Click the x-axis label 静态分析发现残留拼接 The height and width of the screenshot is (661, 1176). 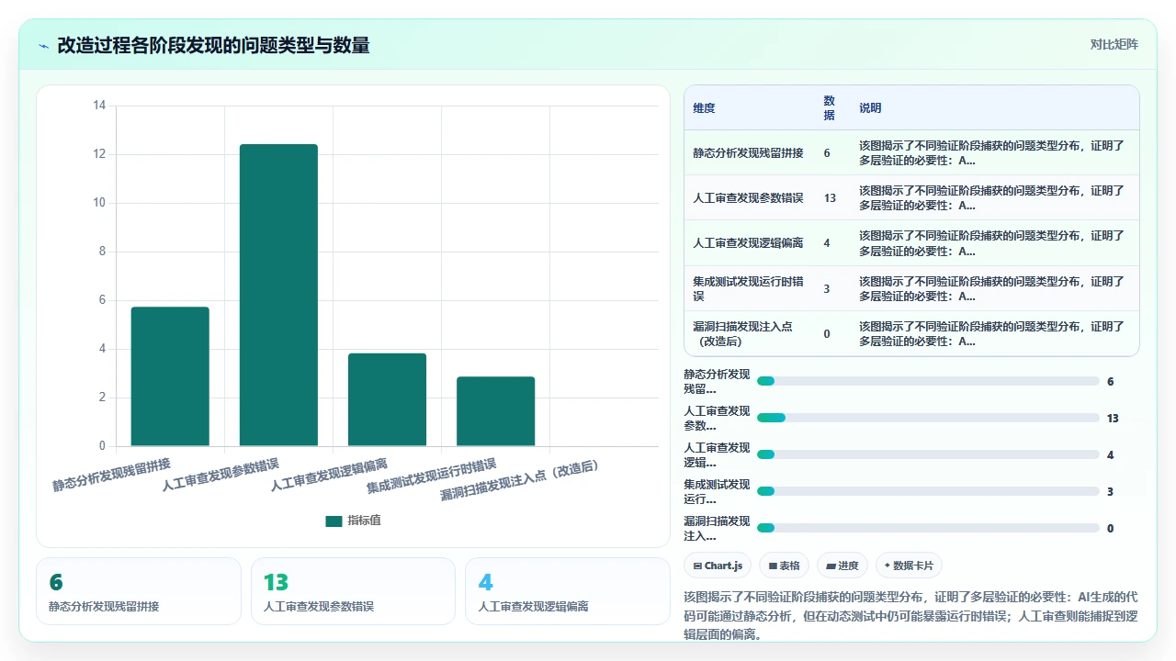(112, 473)
